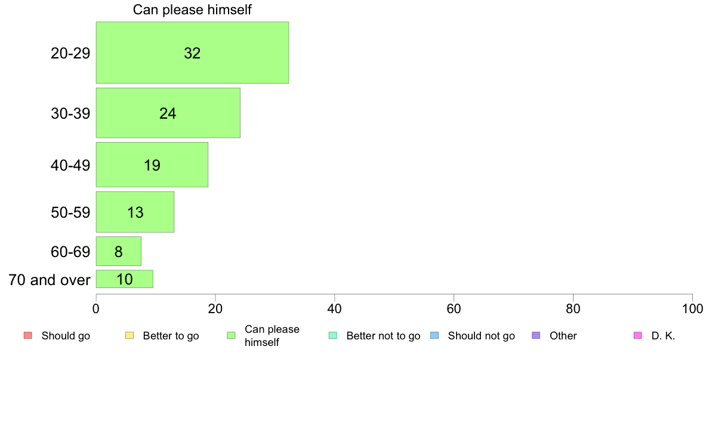Viewport: 709px width, 439px height.
Task: Click the teal Better not to go swatch
Action: tap(333, 335)
